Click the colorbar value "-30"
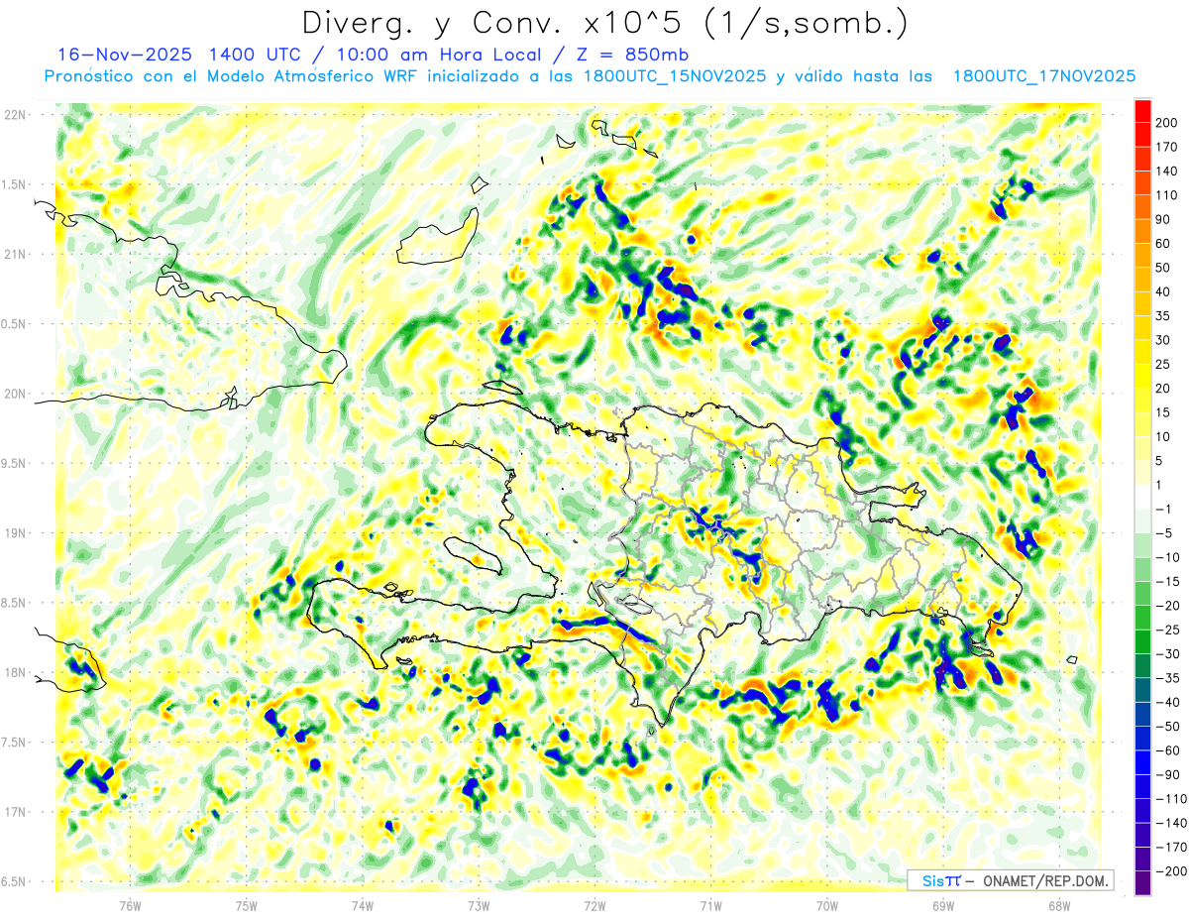The width and height of the screenshot is (1189, 919). coord(1168,654)
